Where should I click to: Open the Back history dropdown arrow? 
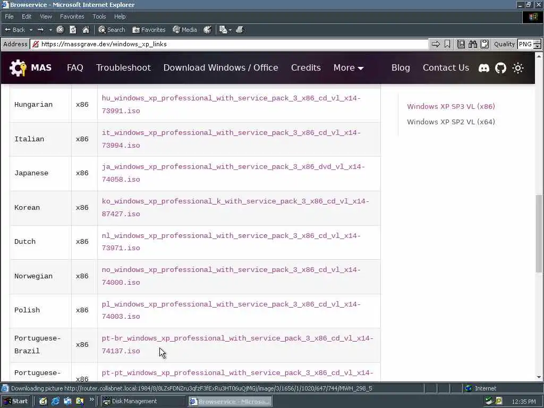click(x=31, y=30)
